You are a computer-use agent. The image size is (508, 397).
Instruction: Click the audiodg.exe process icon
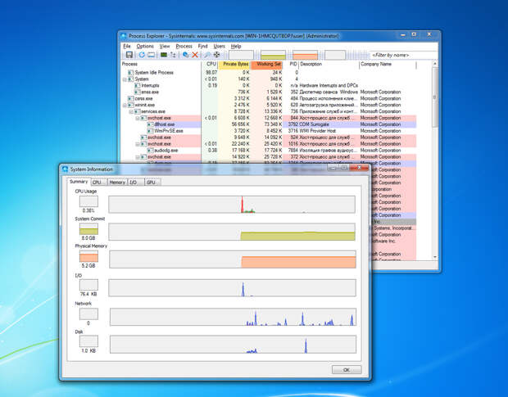tap(150, 150)
